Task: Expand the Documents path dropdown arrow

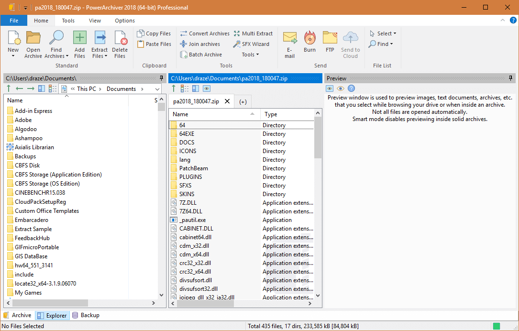Action: [x=157, y=89]
